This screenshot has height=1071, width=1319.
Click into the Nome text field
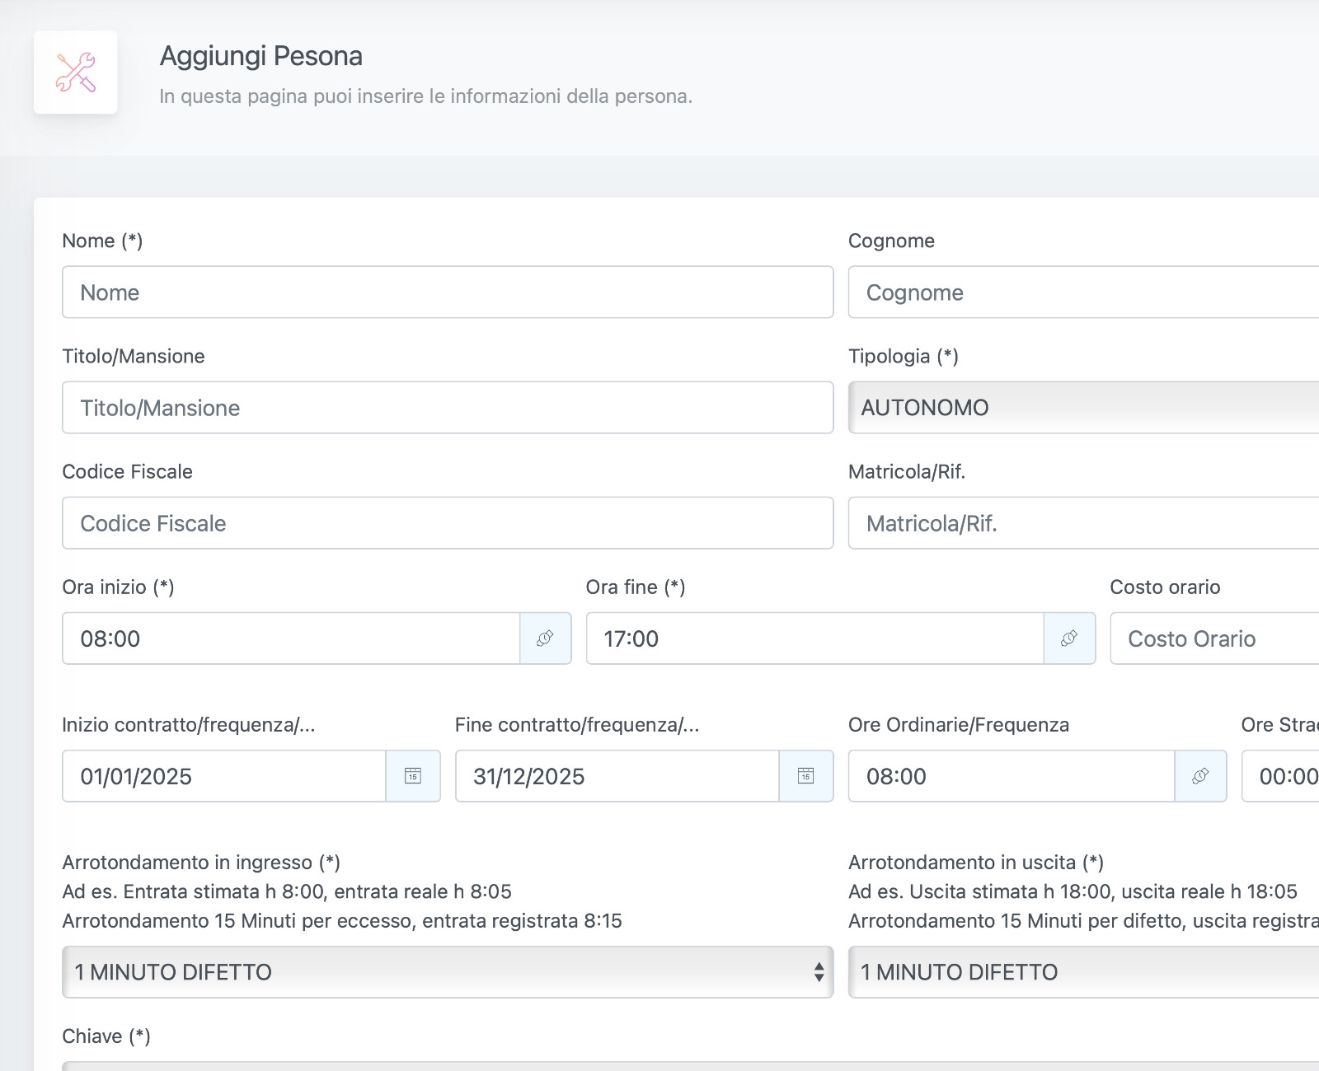pos(447,292)
